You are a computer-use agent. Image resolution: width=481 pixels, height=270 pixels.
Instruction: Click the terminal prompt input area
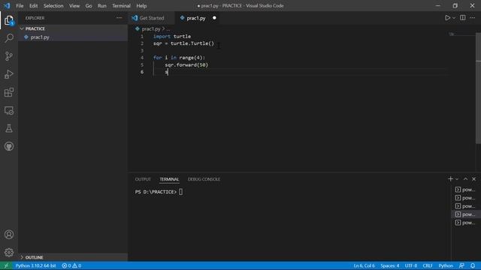click(x=180, y=192)
